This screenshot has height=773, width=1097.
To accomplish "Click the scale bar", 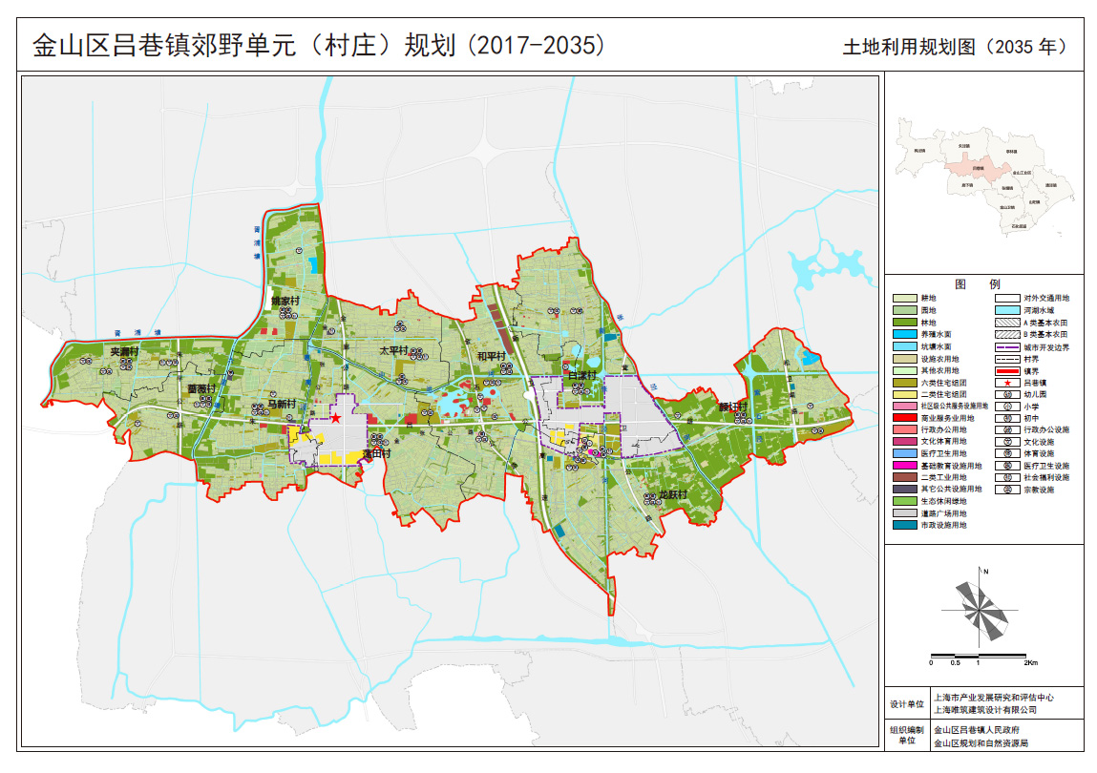I will (x=978, y=657).
